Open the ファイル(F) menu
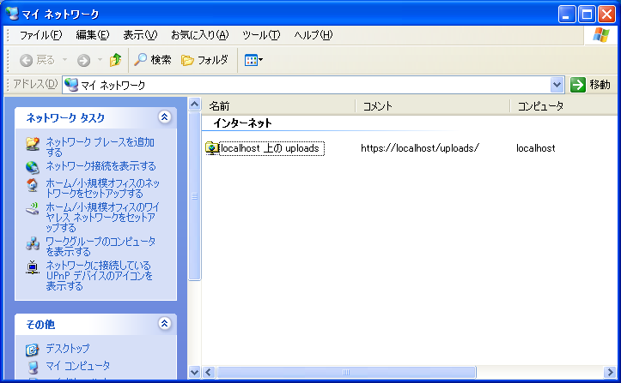This screenshot has height=383, width=621. [x=40, y=35]
